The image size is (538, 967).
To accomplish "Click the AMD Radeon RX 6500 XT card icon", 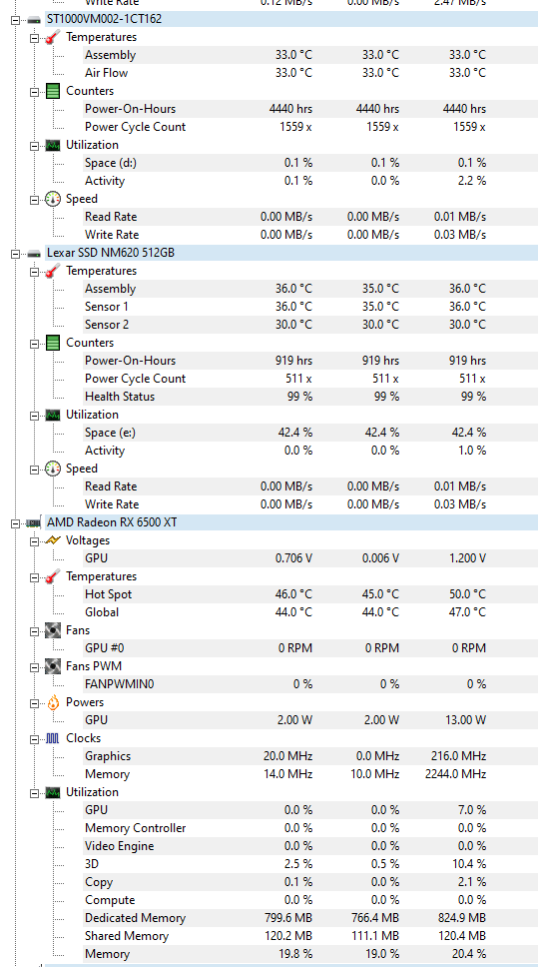I will tap(34, 522).
